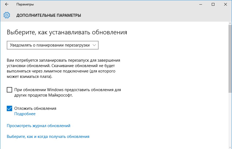
Task: Click the scrollbar up arrow
Action: [230, 23]
